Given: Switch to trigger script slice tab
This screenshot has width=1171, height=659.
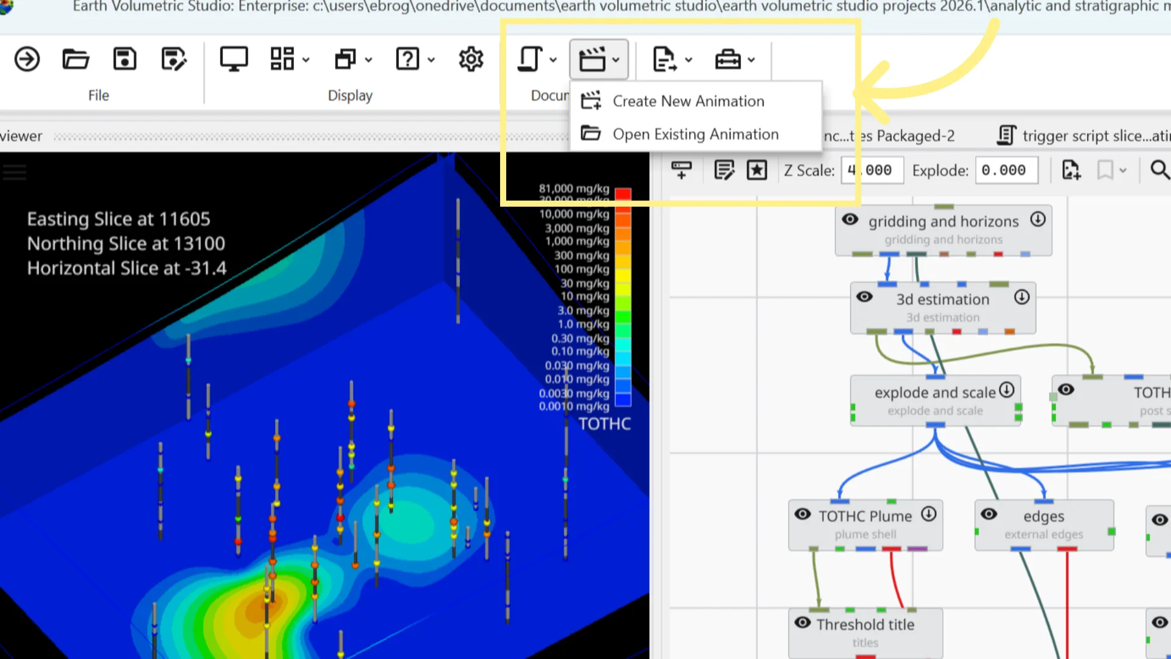Looking at the screenshot, I should pyautogui.click(x=1084, y=135).
